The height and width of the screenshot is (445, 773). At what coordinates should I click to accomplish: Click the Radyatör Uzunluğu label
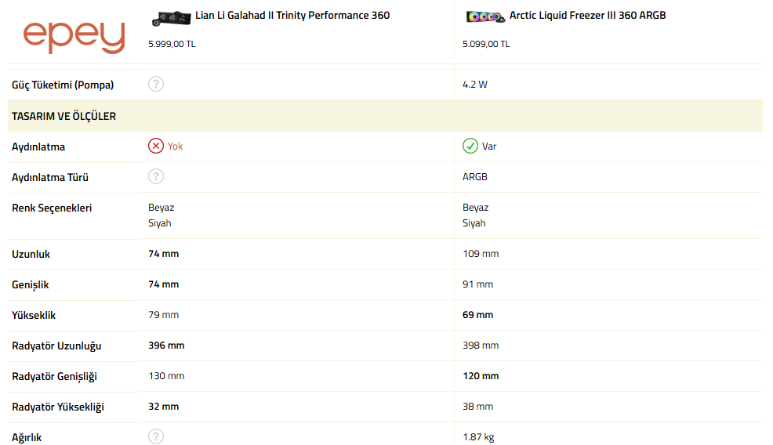click(x=56, y=346)
